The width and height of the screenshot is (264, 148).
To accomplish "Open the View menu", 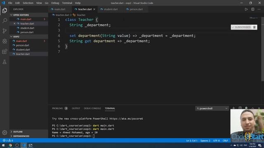I will pyautogui.click(x=39, y=3).
